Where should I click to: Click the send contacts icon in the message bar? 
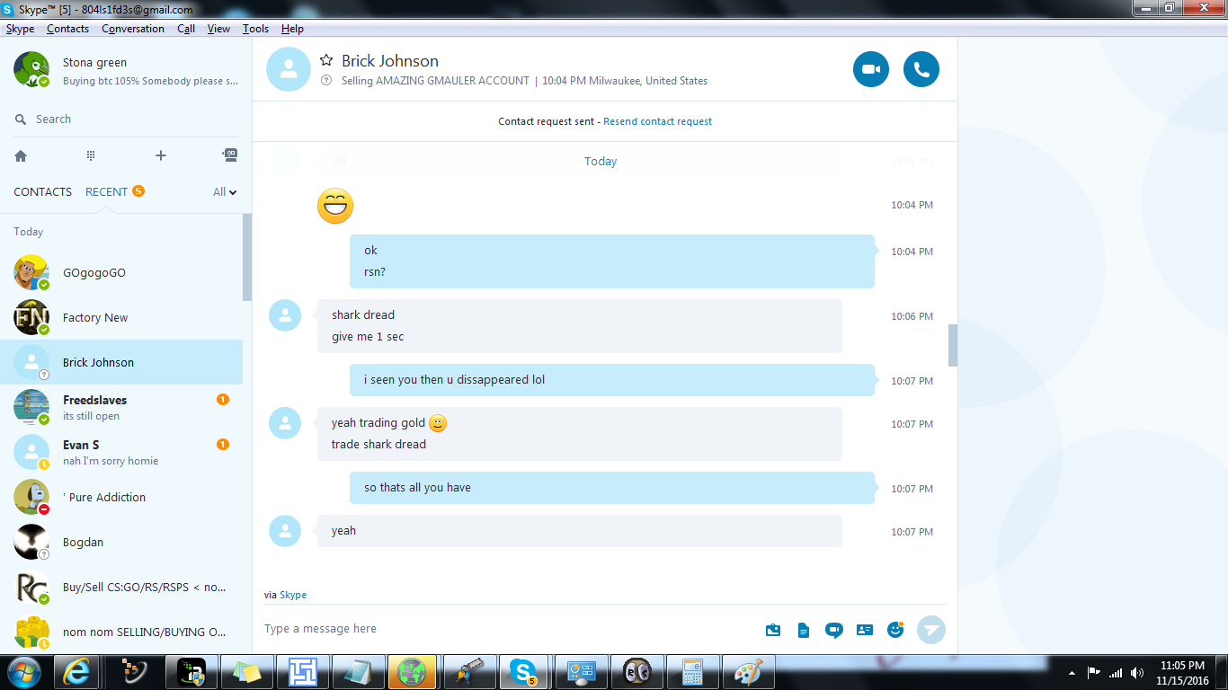865,630
